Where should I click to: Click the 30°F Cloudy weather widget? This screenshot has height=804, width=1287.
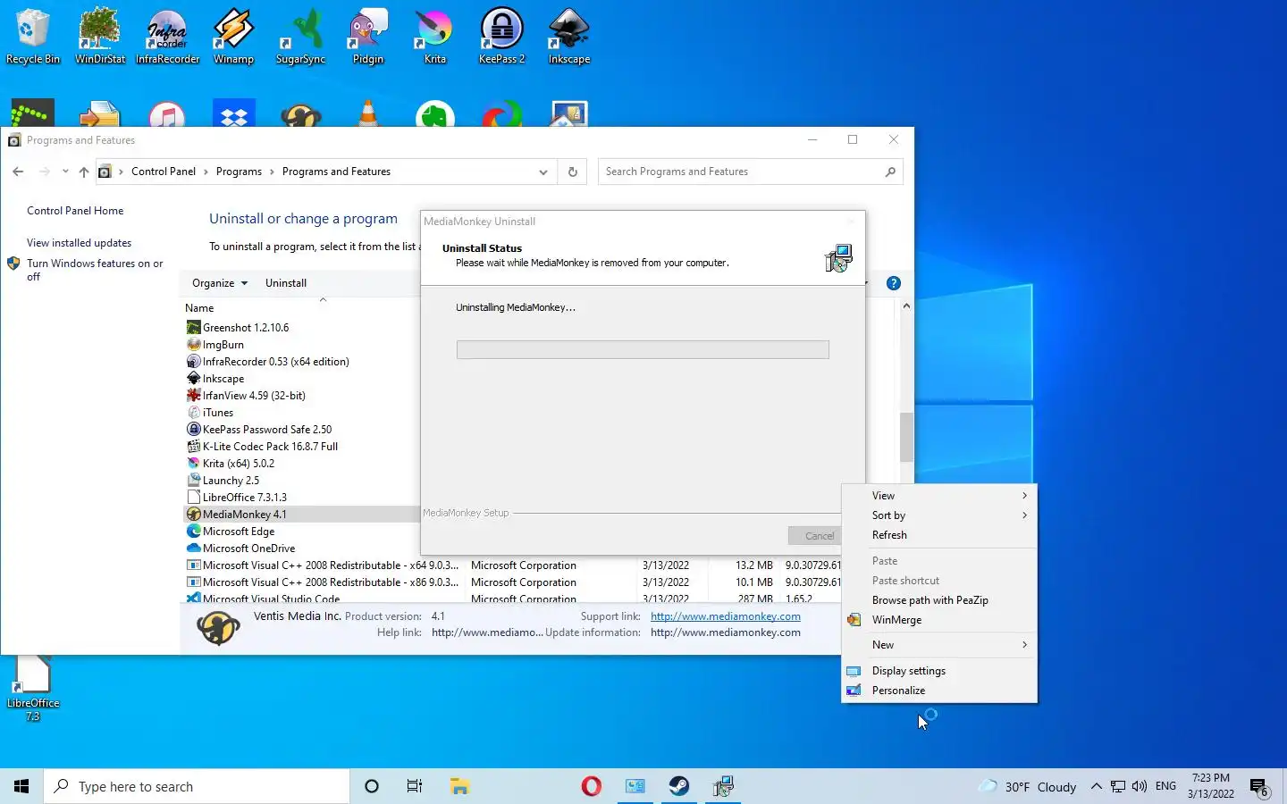coord(1027,787)
